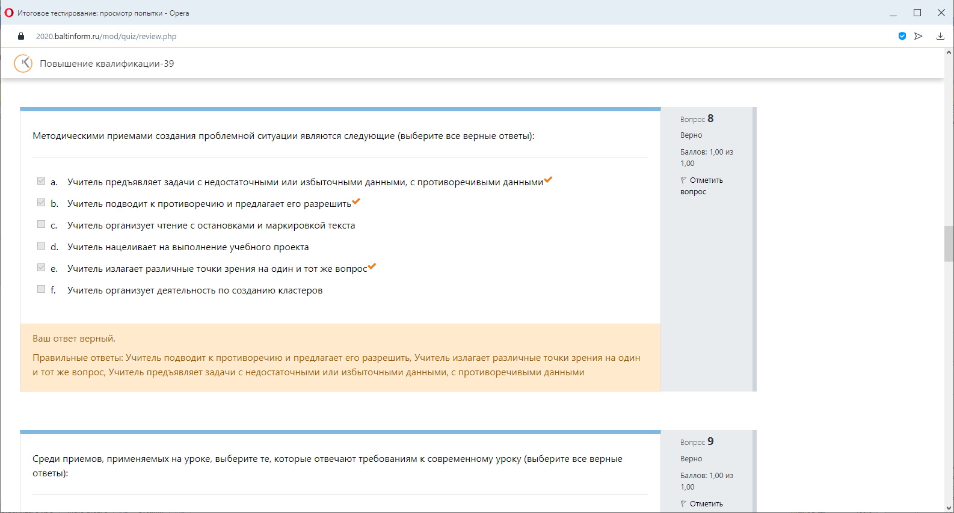Click the orange tick after answer e

click(x=372, y=266)
